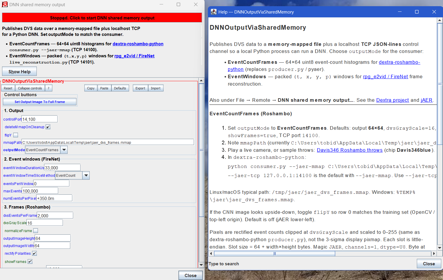This screenshot has width=443, height=280.
Task: Click the scroll up arrow in the DNN settings panel
Action: [201, 81]
